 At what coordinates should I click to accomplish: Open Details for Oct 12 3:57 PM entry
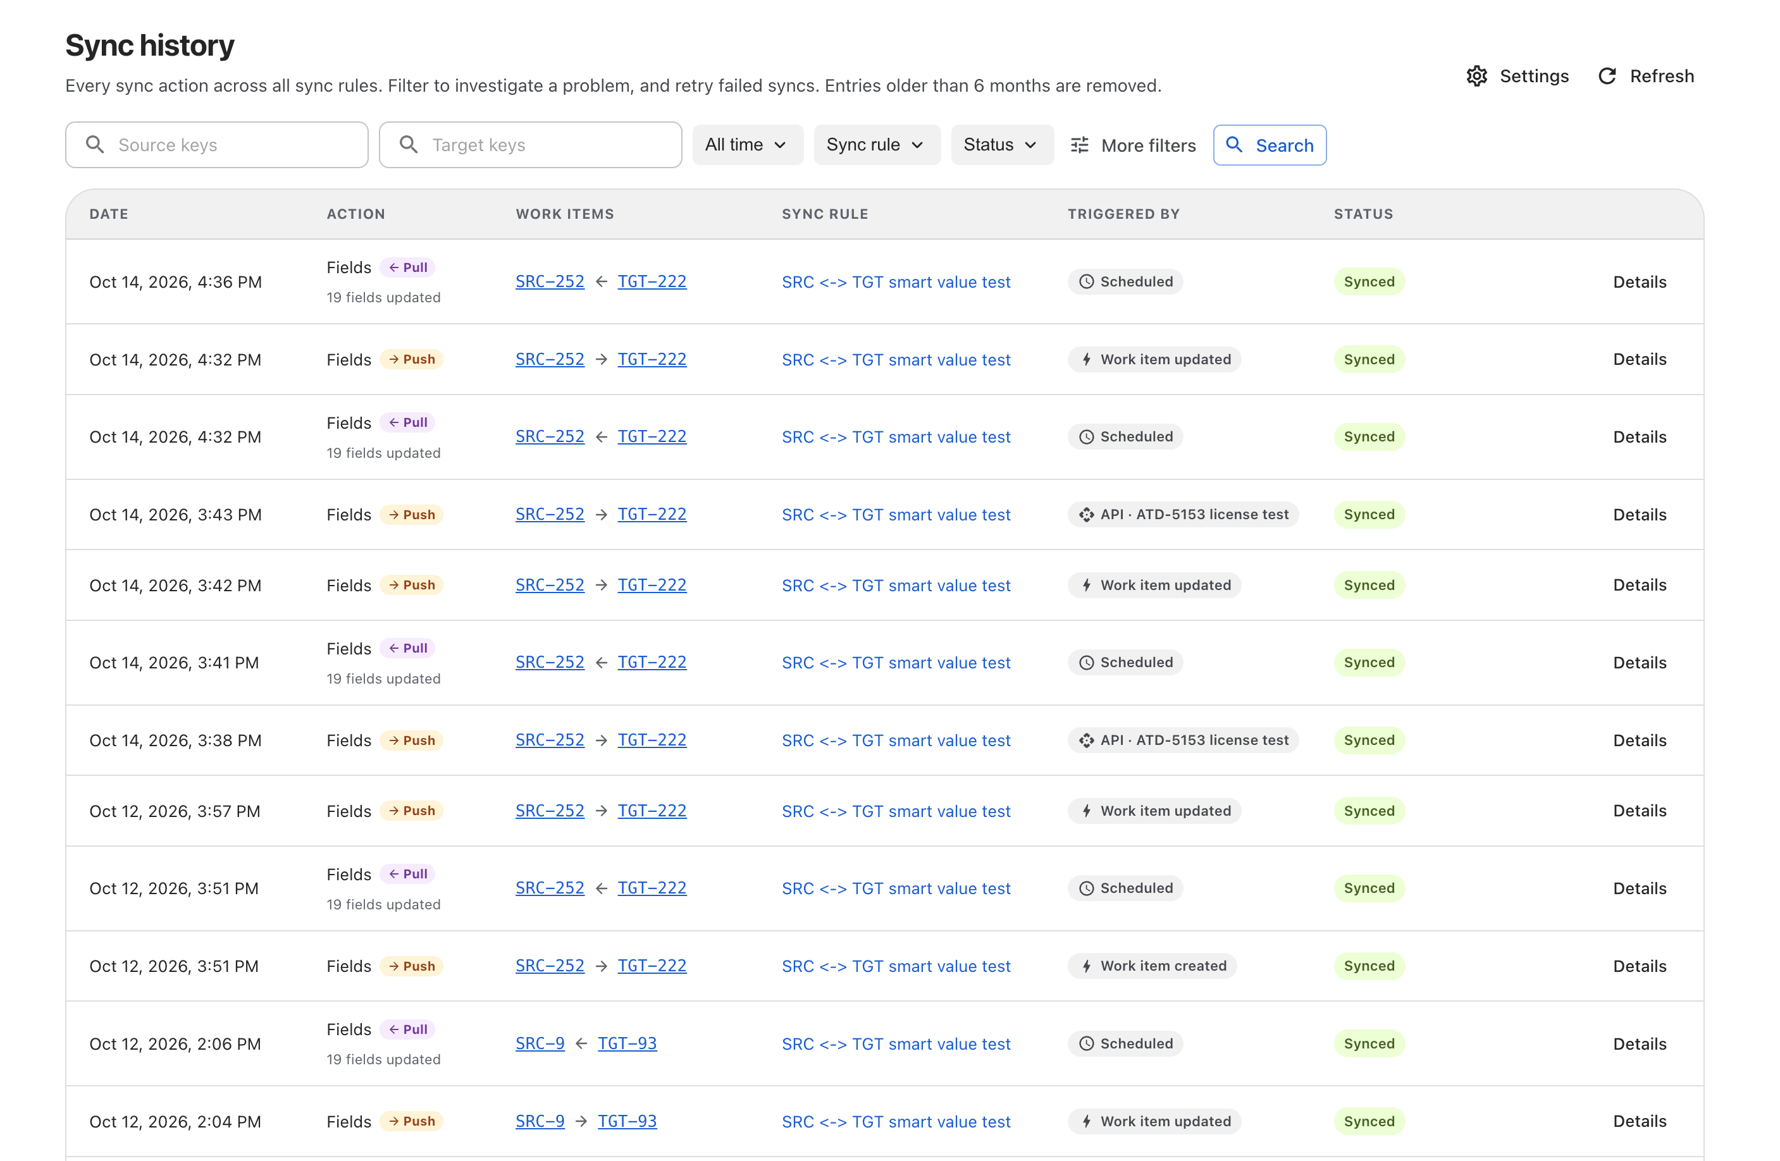pos(1640,811)
